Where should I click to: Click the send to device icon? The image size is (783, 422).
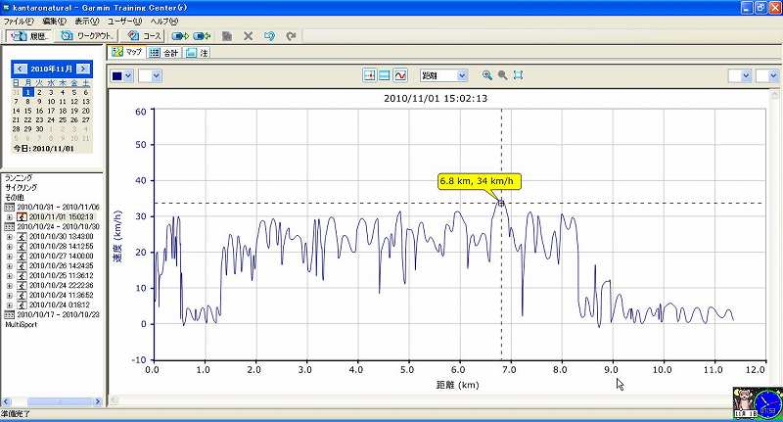(x=180, y=36)
